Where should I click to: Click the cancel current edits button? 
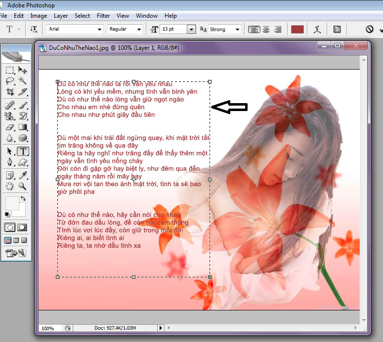[x=369, y=29]
